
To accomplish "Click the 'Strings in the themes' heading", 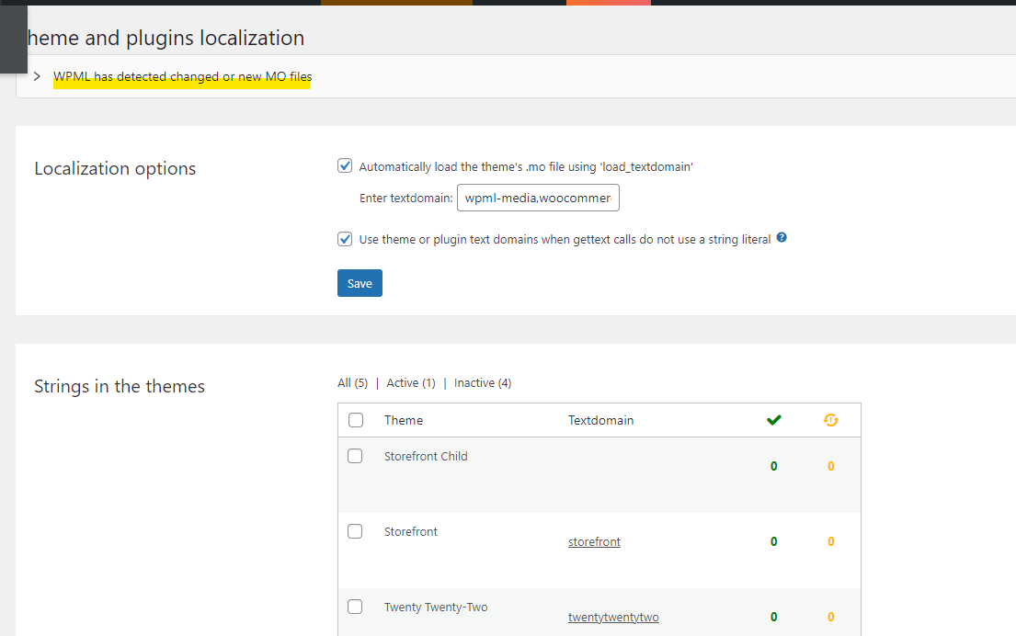I will coord(120,386).
